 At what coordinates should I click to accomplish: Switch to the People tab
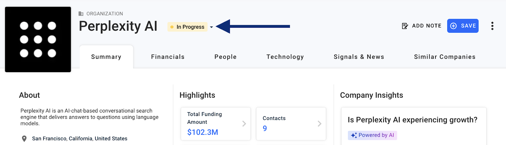tap(225, 57)
